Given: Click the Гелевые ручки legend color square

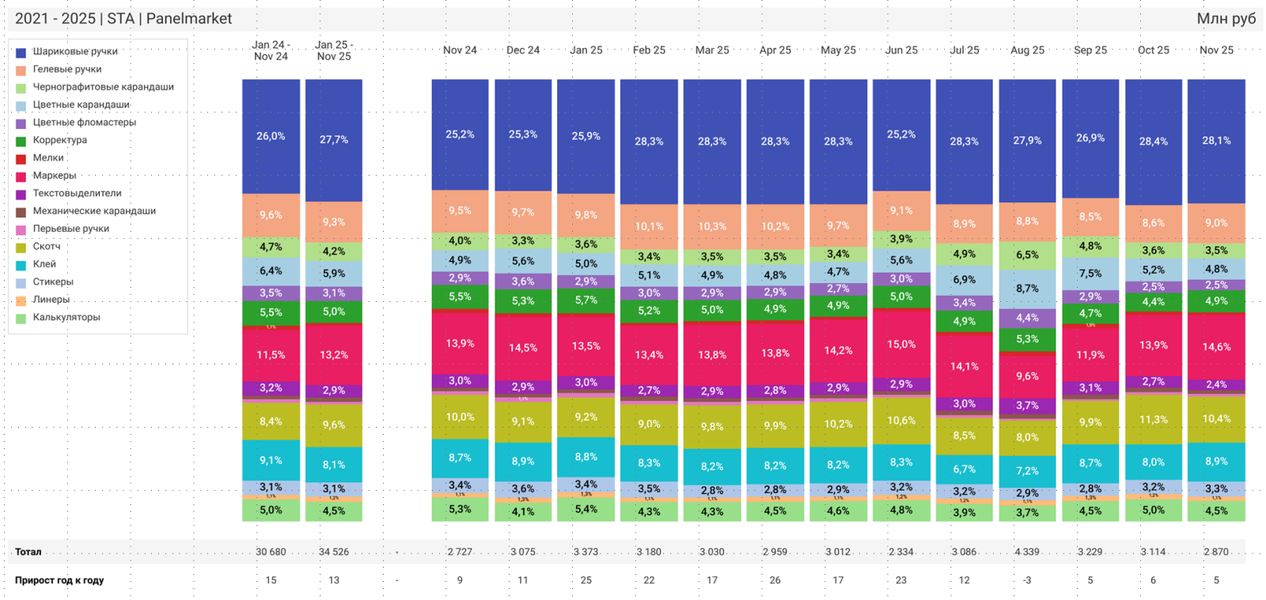Looking at the screenshot, I should tap(21, 70).
